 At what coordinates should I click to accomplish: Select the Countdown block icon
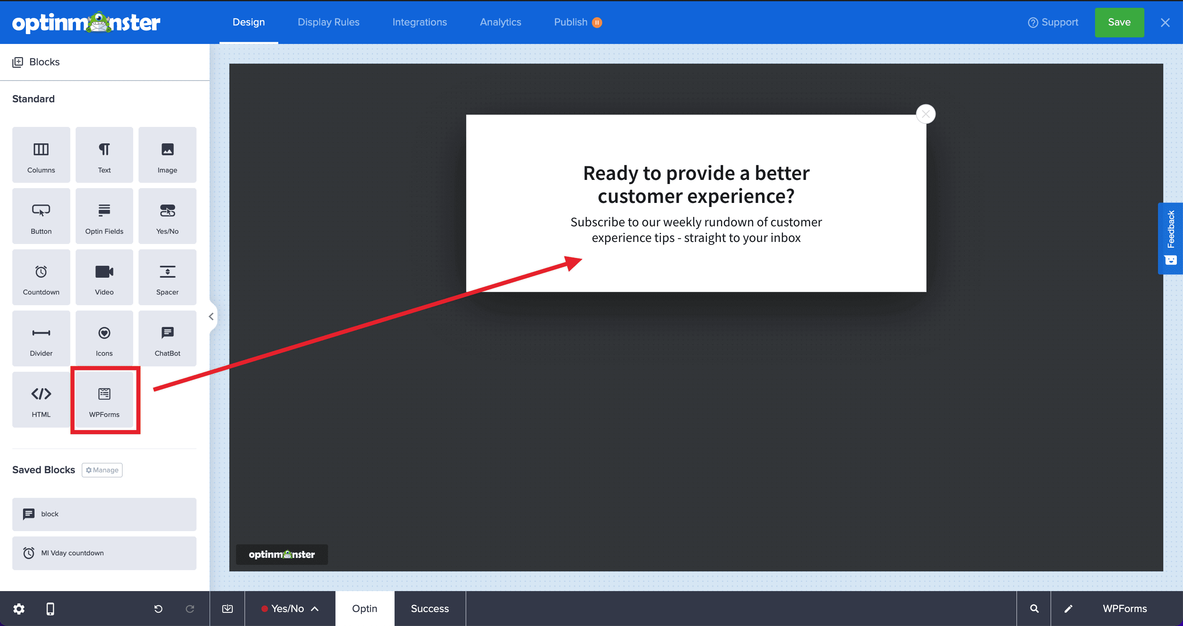tap(41, 272)
